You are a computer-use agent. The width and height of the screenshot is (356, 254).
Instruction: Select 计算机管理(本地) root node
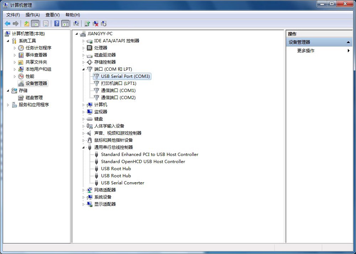[x=28, y=33]
